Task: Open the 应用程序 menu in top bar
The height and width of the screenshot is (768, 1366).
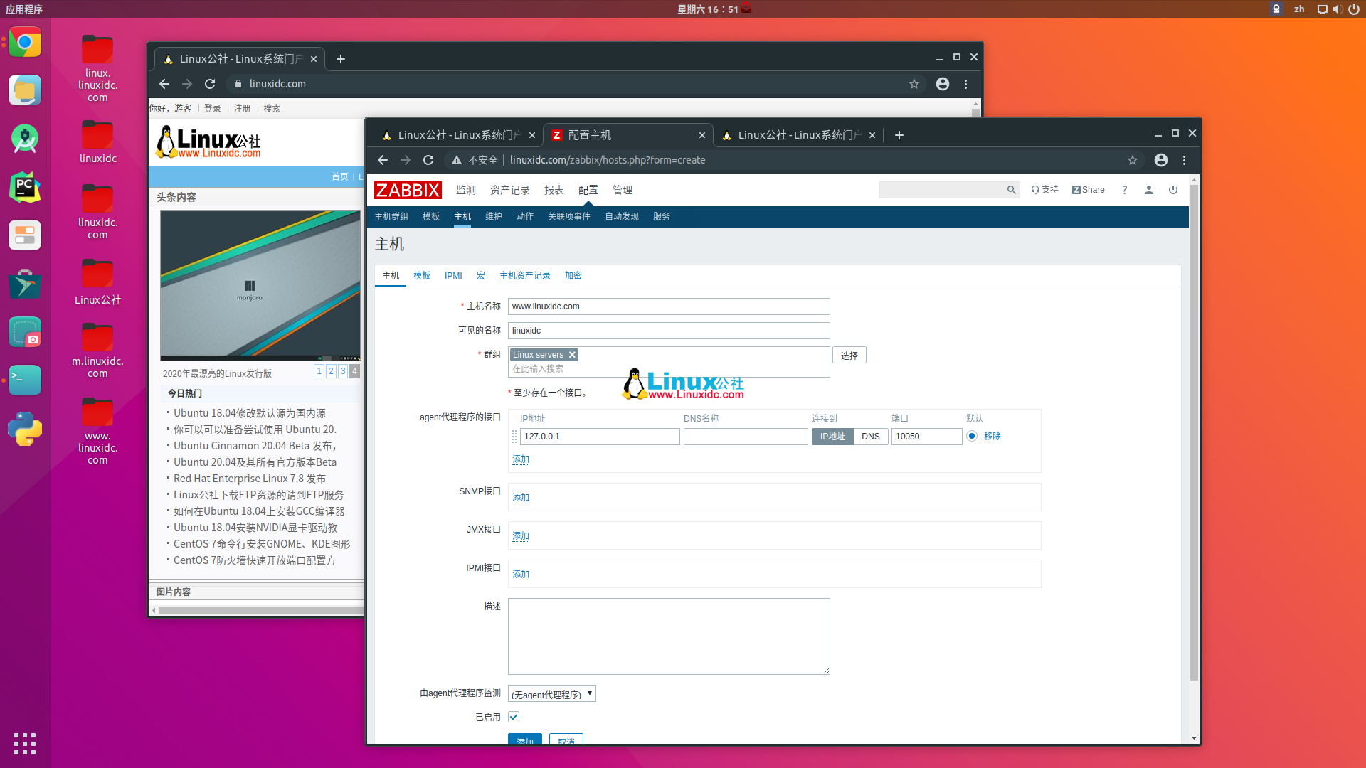Action: (x=24, y=9)
